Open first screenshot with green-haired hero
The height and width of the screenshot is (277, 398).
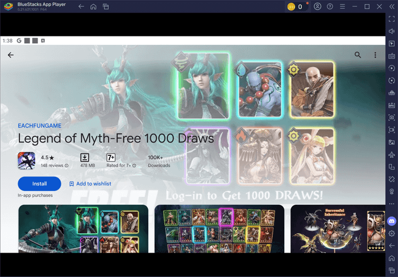point(83,229)
